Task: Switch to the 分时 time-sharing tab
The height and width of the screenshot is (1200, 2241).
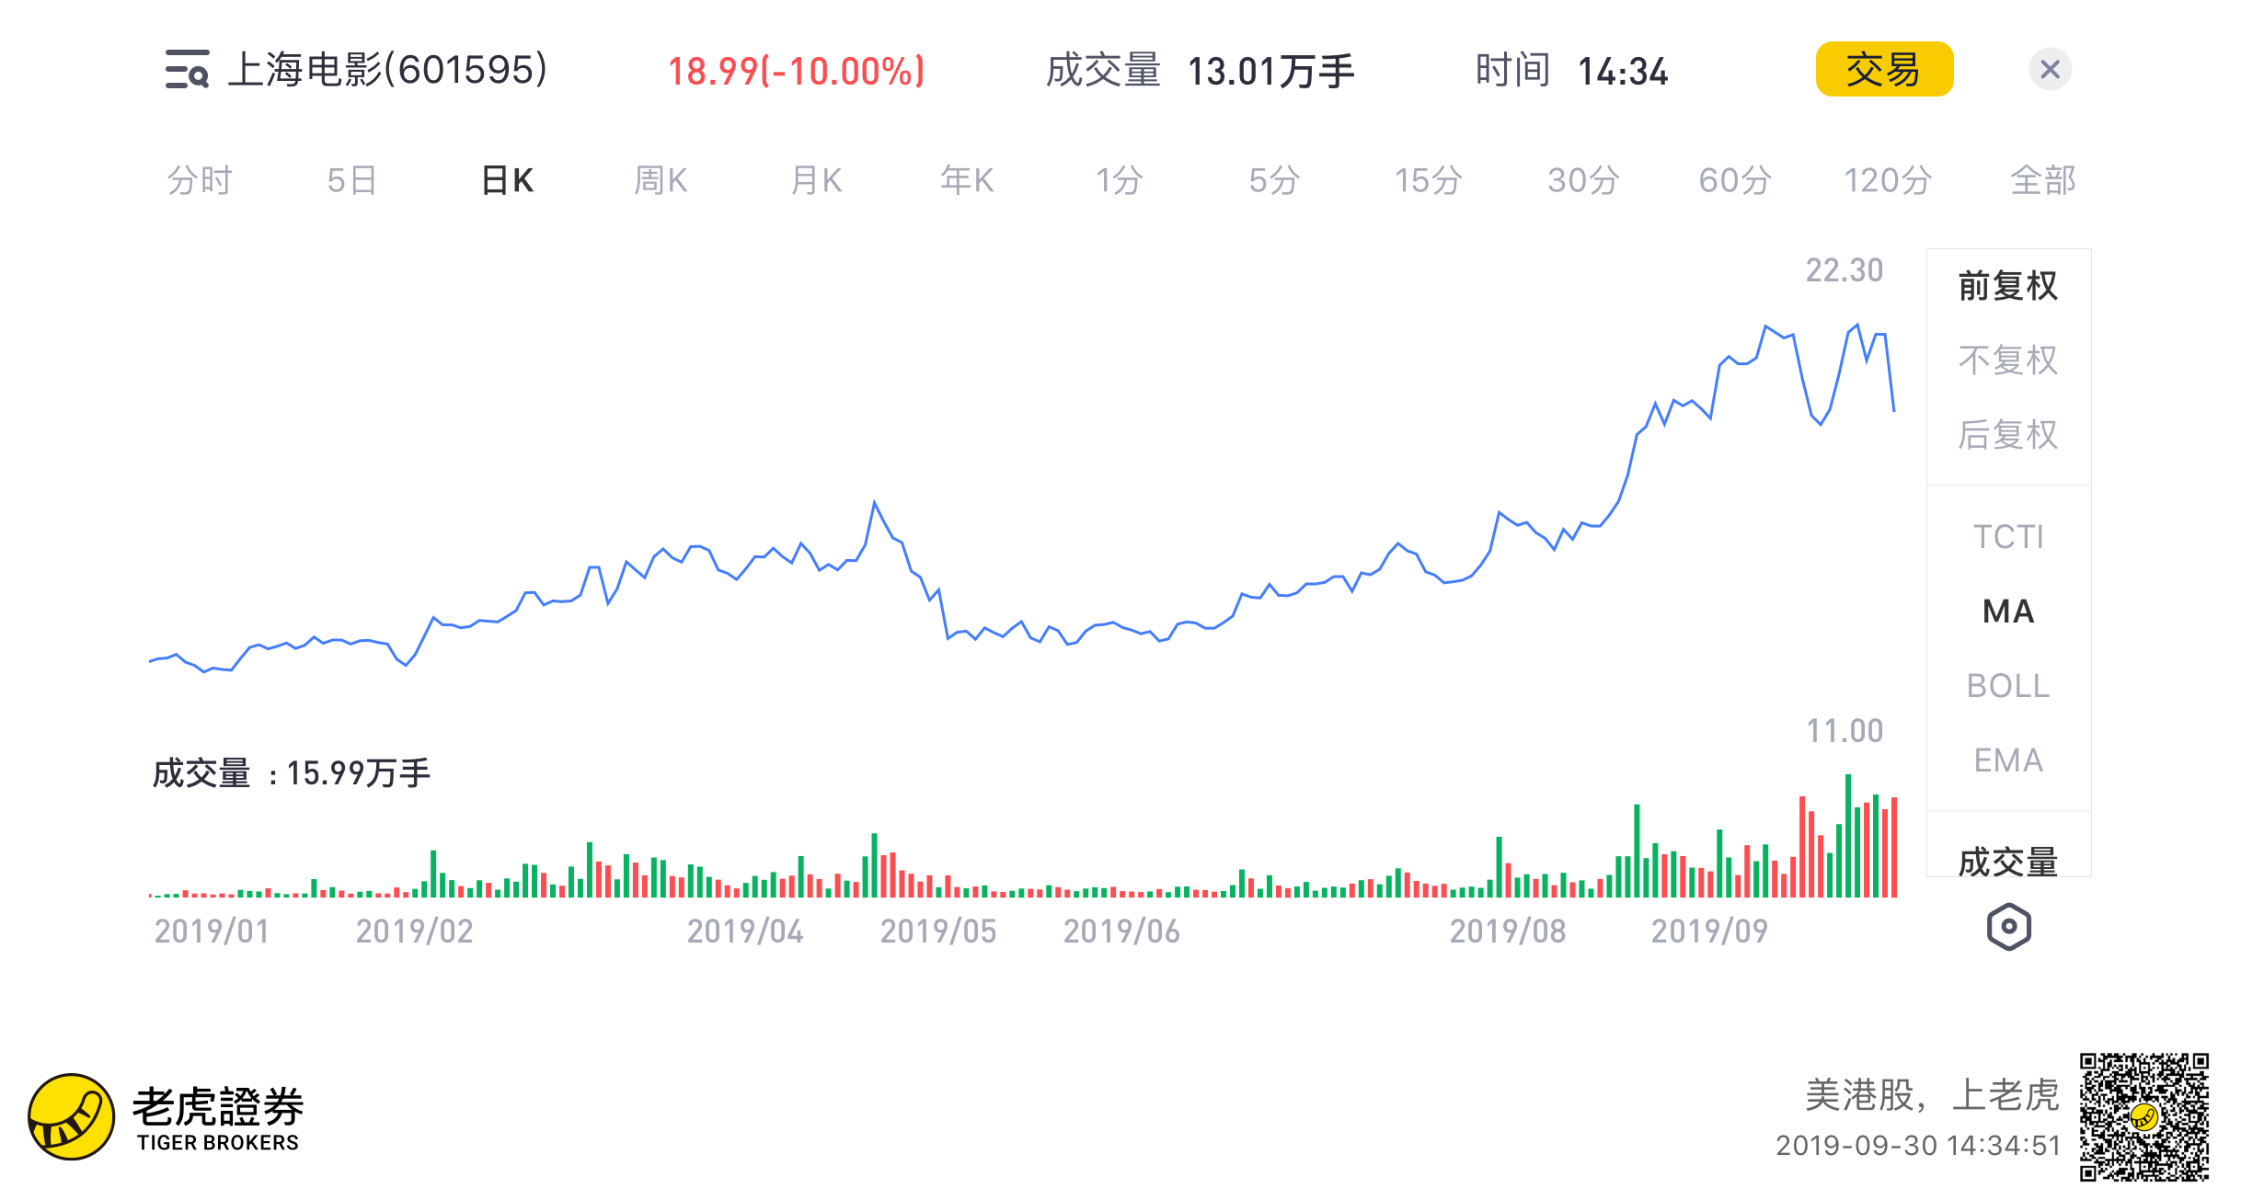Action: [x=200, y=180]
